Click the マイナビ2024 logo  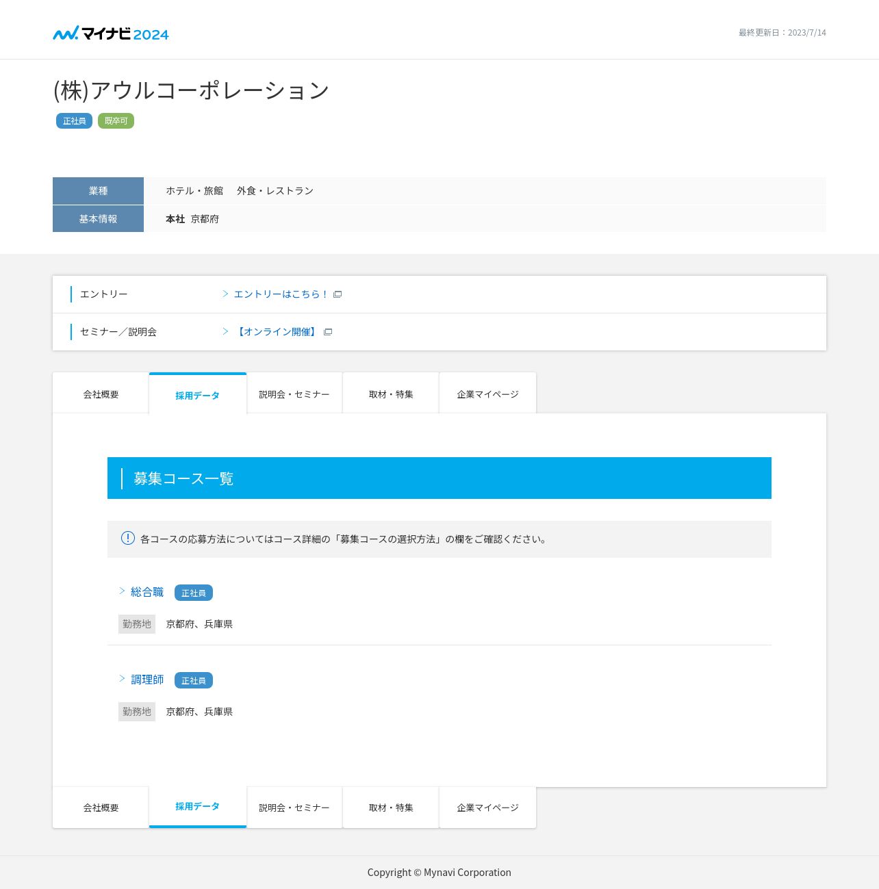111,33
